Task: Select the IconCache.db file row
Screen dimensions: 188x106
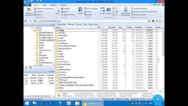Action: click(109, 62)
